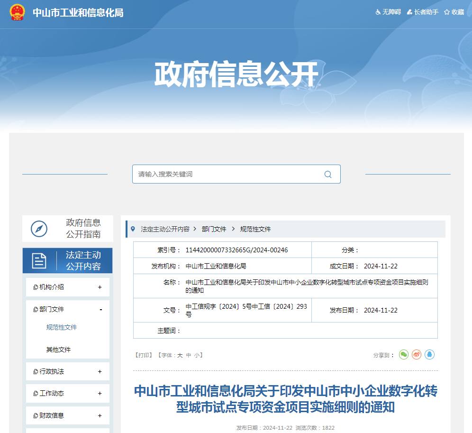Expand the 机构介绍 section
472x433 pixels.
click(x=100, y=287)
